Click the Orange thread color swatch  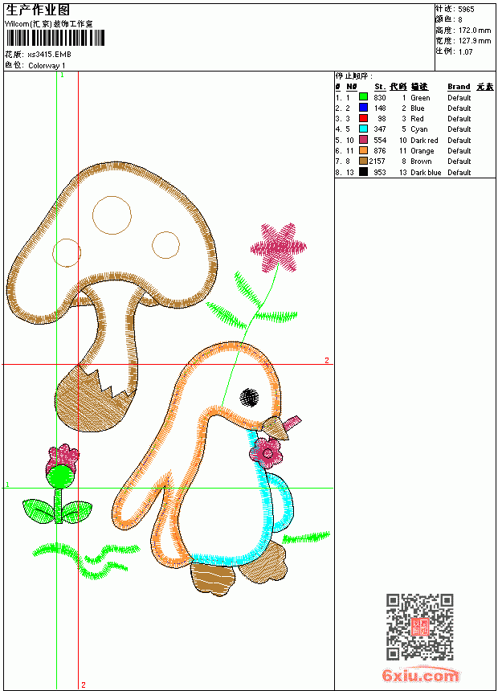click(x=363, y=150)
